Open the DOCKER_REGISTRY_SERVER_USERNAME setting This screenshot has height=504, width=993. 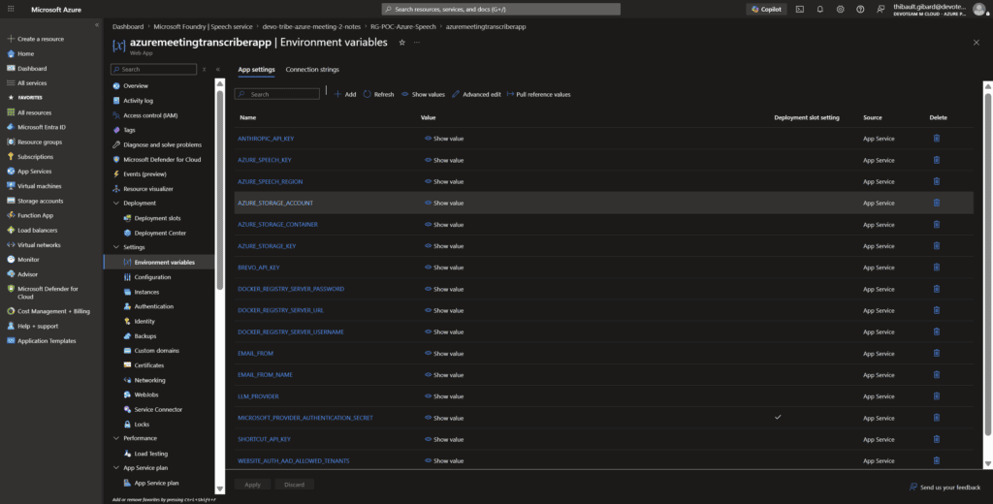[292, 331]
